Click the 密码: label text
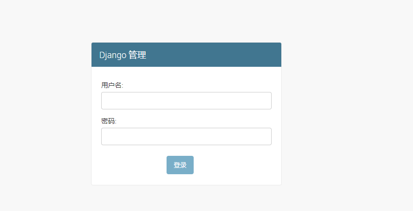This screenshot has height=211, width=413. tap(108, 121)
